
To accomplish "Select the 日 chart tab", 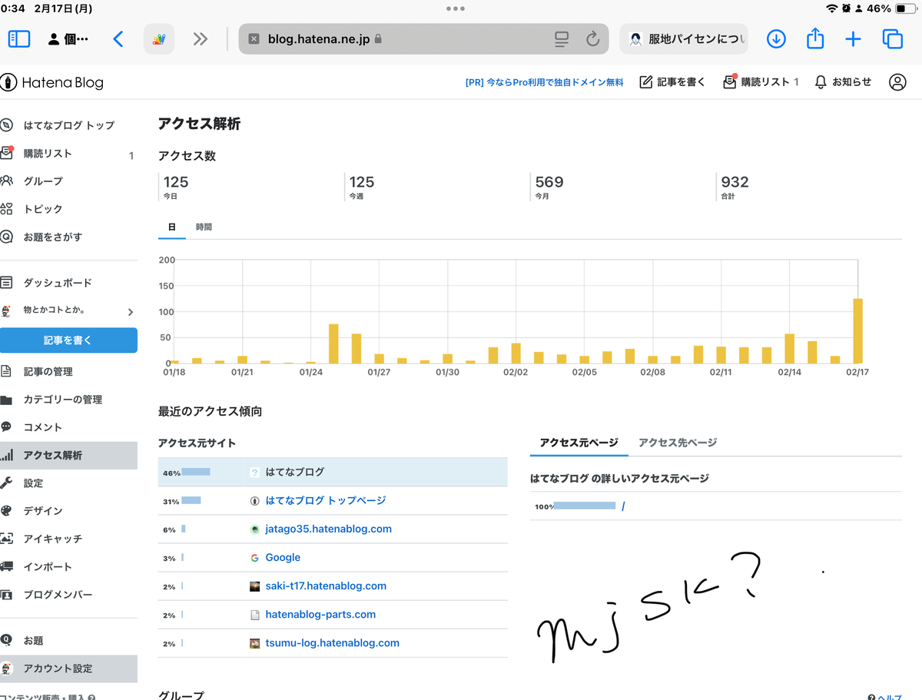I will pos(171,227).
